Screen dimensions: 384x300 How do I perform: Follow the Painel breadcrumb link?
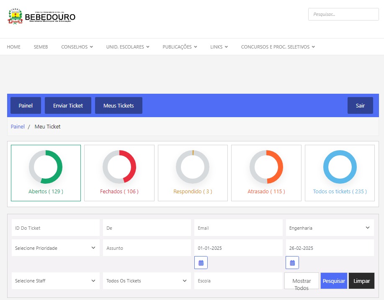[x=18, y=126]
